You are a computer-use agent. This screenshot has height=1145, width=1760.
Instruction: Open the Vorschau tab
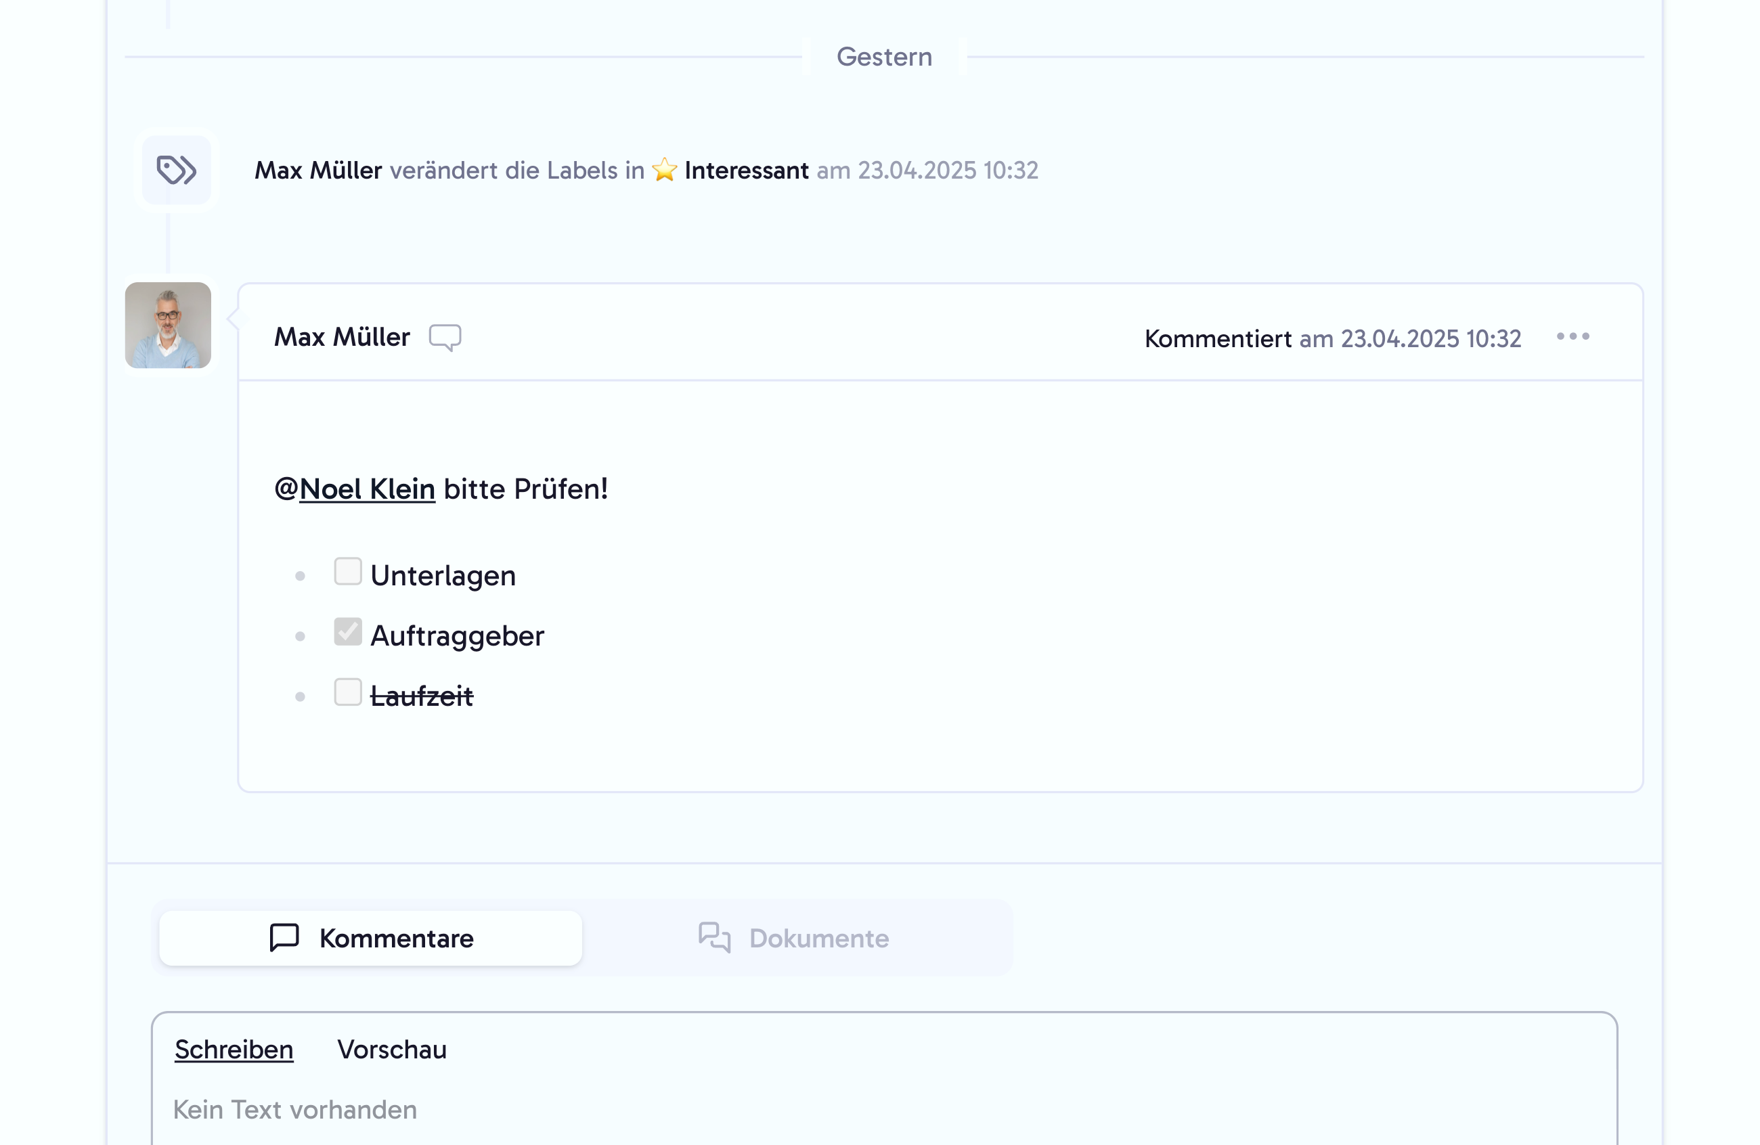(x=393, y=1049)
